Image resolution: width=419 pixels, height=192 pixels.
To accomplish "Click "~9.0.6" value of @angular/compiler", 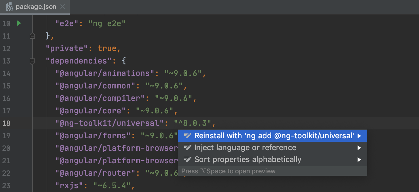I will point(174,98).
